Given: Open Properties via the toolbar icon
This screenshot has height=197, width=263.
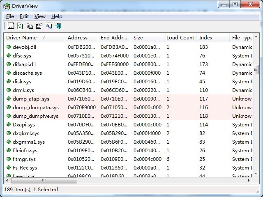Looking at the screenshot, I should click(39, 26).
